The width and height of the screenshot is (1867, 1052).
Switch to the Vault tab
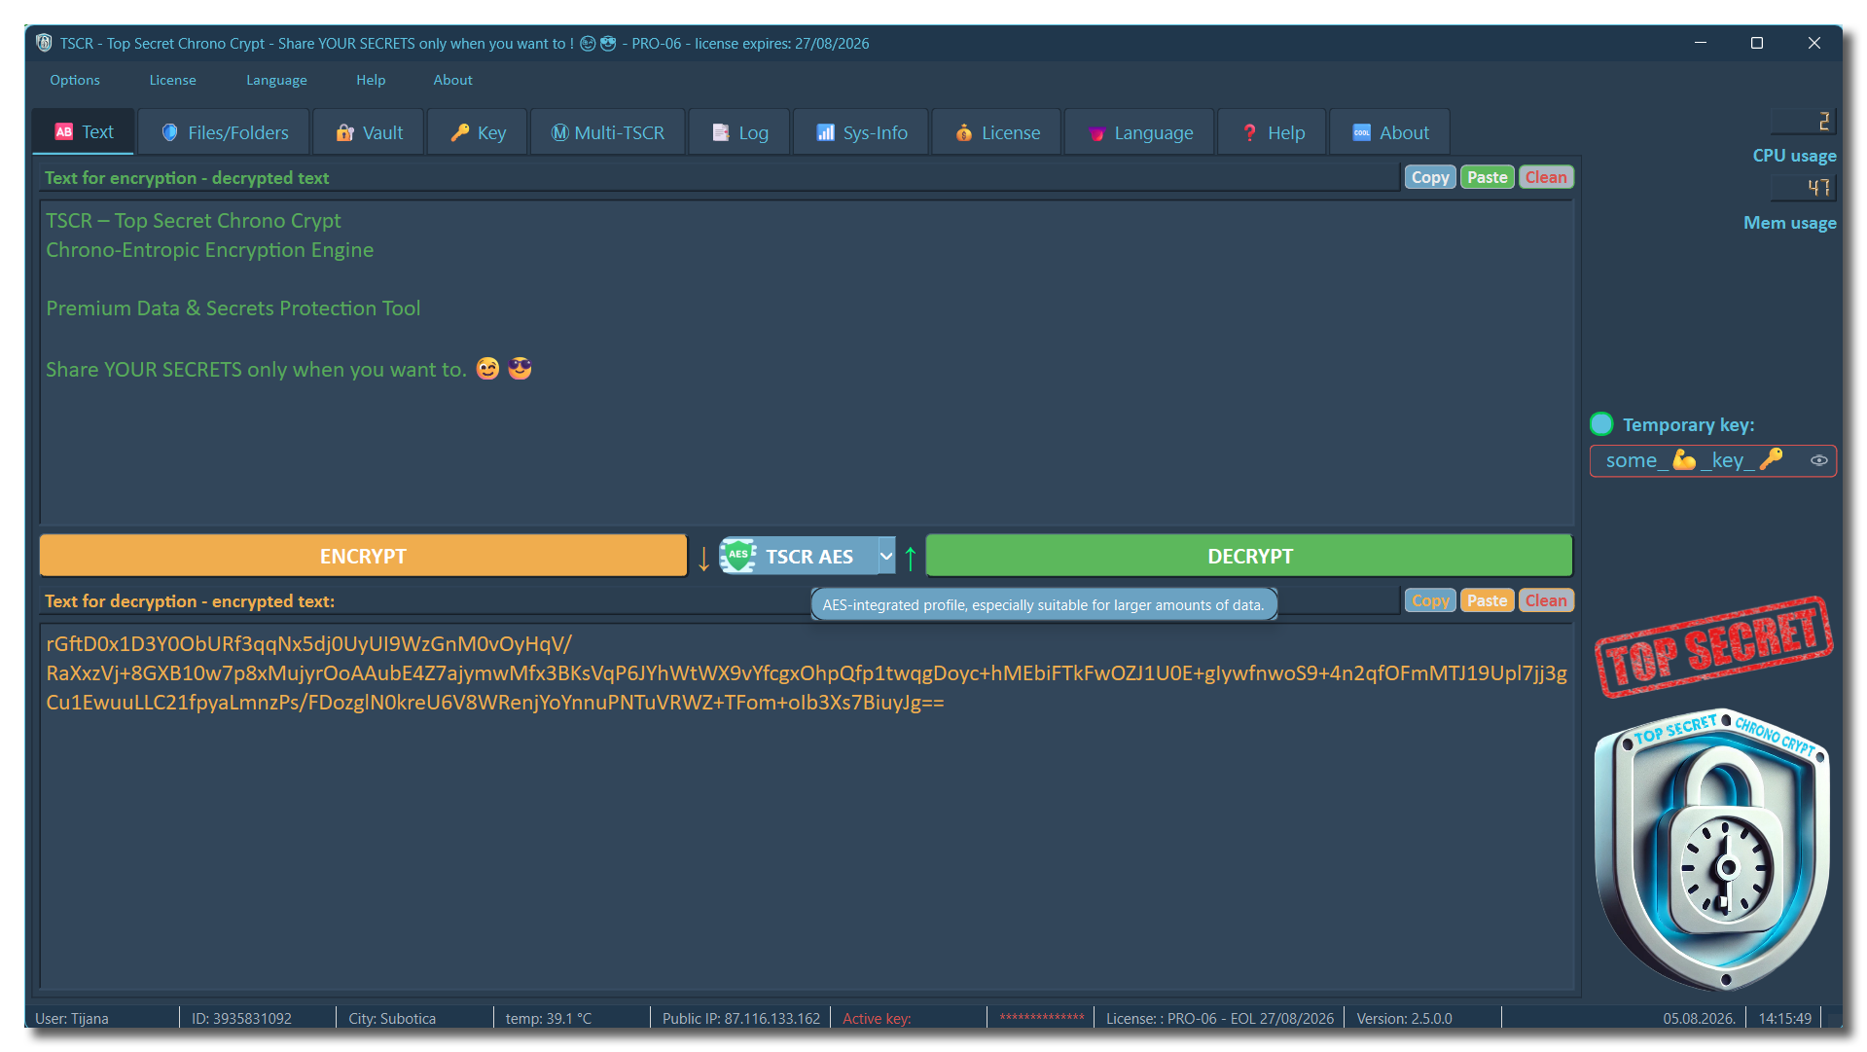[x=369, y=132]
